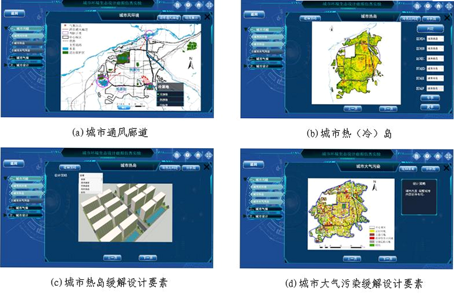Click the 设计策略 text box in panel (d)
Image resolution: width=454 pixels, height=295 pixels.
click(419, 197)
